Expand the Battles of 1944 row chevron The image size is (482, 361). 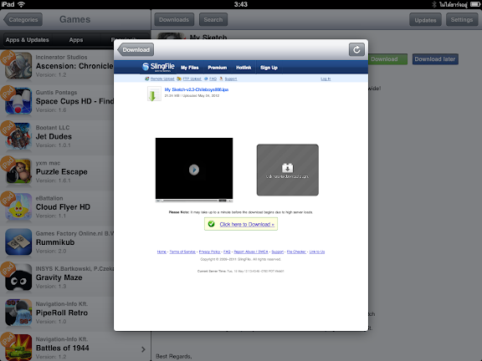[x=143, y=349]
